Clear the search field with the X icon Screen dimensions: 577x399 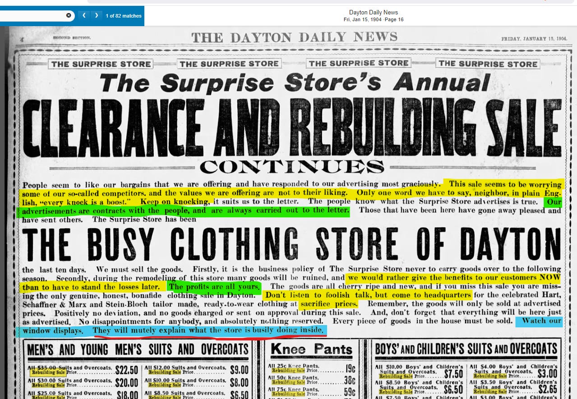(69, 15)
